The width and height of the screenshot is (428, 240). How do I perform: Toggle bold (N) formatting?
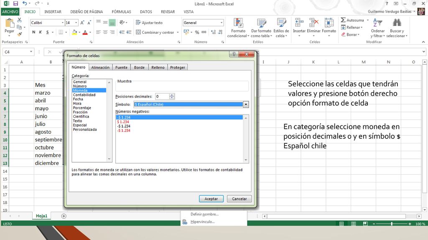[x=33, y=32]
